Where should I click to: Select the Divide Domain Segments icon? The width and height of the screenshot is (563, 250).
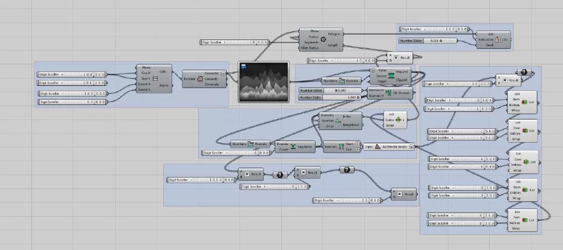pyautogui.click(x=293, y=147)
